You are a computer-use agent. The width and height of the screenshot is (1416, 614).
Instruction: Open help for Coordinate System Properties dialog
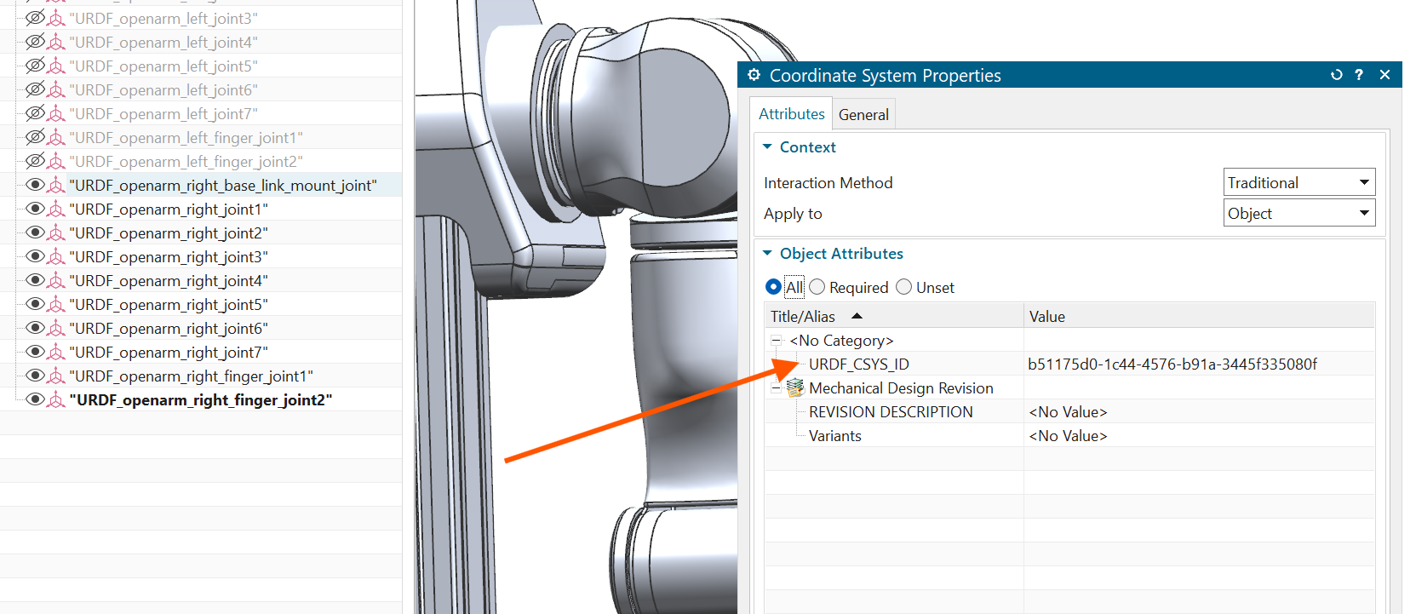[x=1359, y=75]
